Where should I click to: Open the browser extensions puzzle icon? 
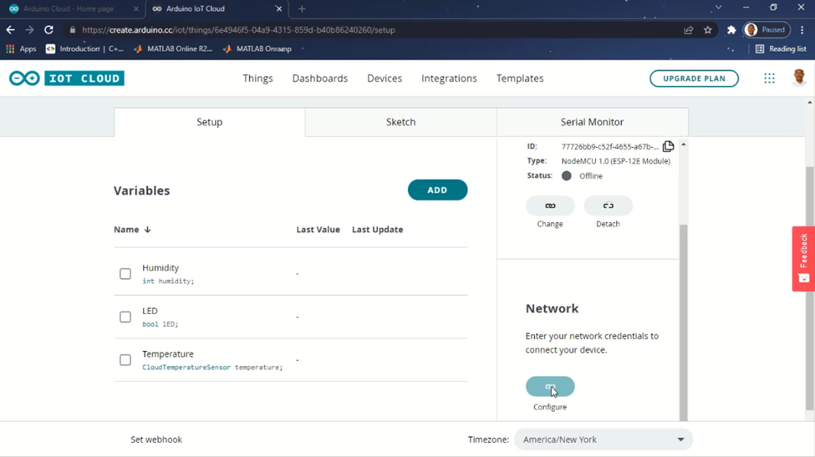[x=731, y=30]
